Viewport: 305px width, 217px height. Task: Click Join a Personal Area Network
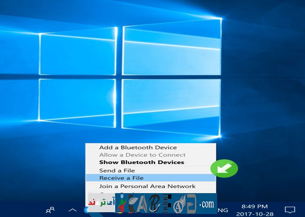[x=147, y=186]
